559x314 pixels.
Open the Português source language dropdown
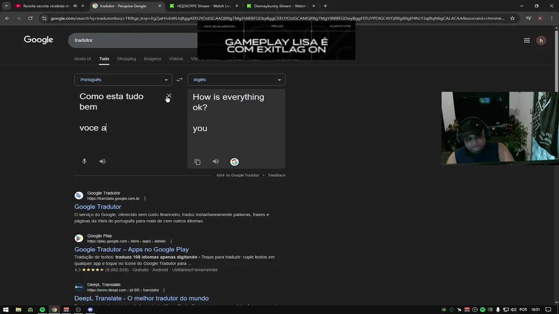123,80
